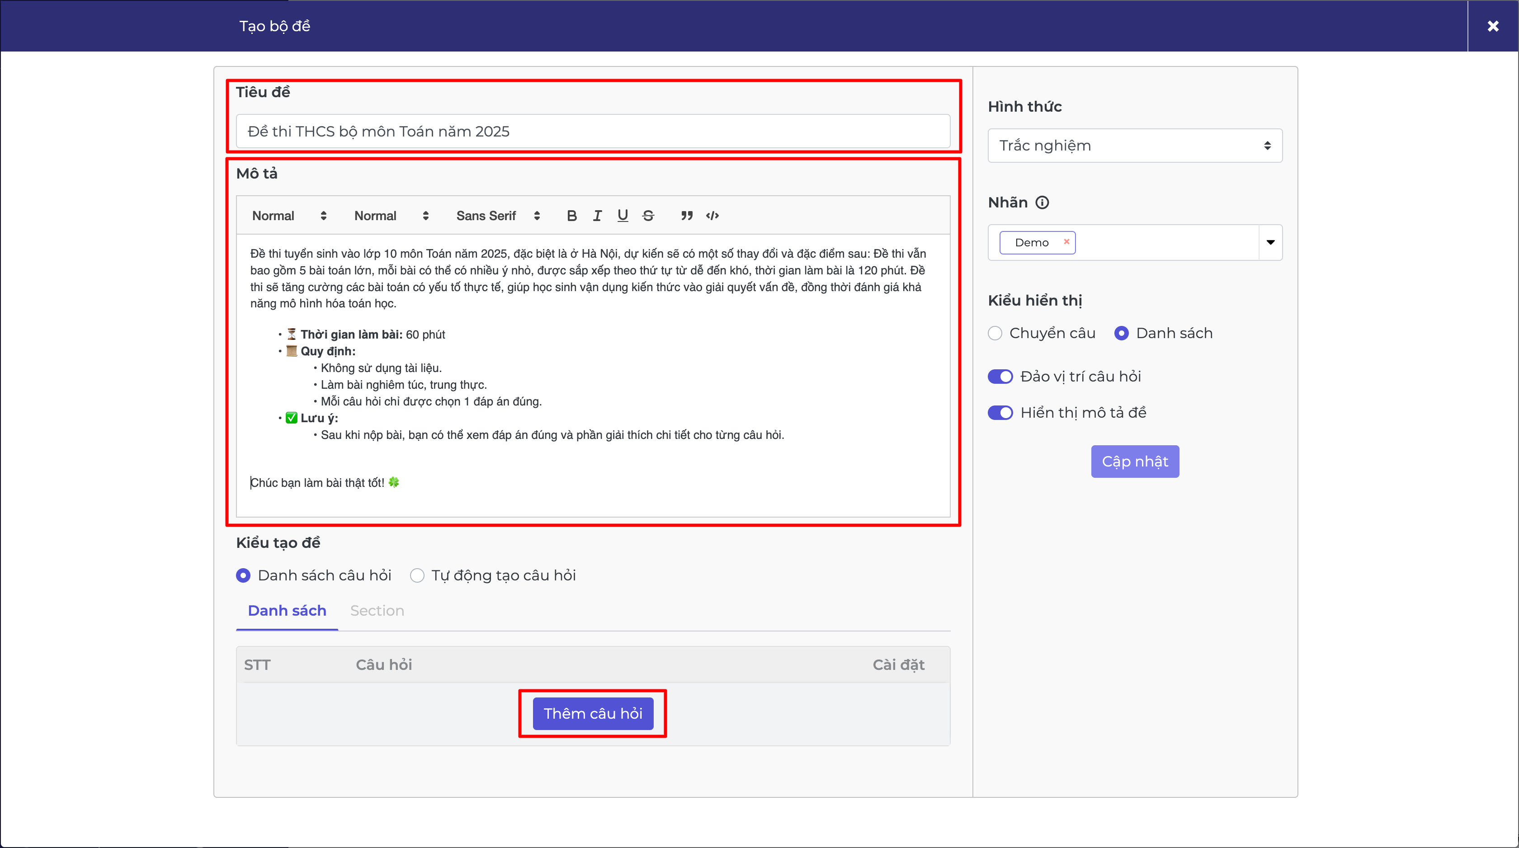Click the Thêm câu hỏi button
The width and height of the screenshot is (1519, 848).
click(x=593, y=714)
